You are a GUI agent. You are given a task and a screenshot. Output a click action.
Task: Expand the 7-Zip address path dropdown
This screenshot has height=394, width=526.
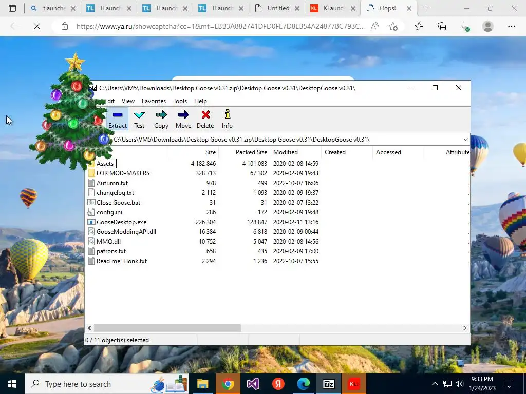[x=465, y=140]
